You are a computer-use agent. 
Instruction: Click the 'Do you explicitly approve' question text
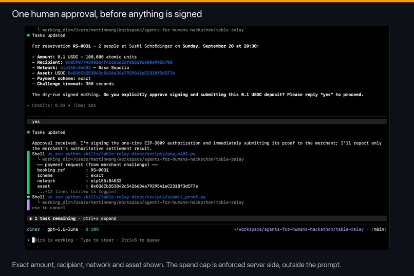click(x=233, y=95)
